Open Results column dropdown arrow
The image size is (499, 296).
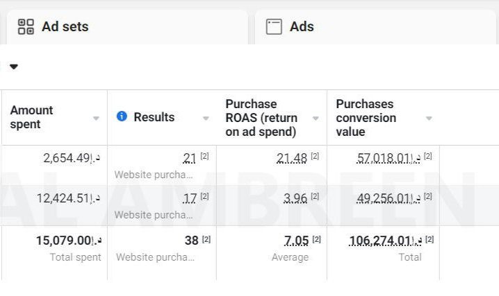pyautogui.click(x=206, y=119)
